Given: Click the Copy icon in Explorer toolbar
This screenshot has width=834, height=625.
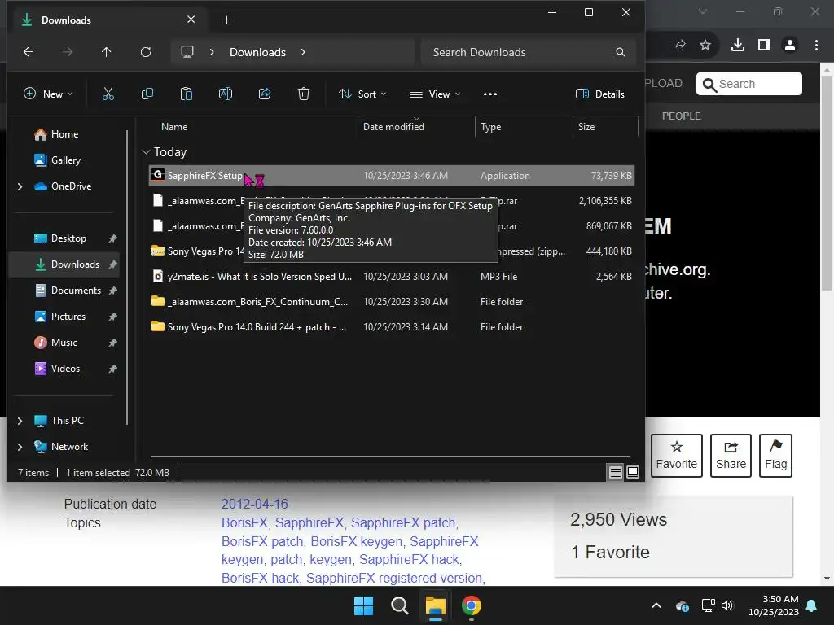Looking at the screenshot, I should [147, 94].
